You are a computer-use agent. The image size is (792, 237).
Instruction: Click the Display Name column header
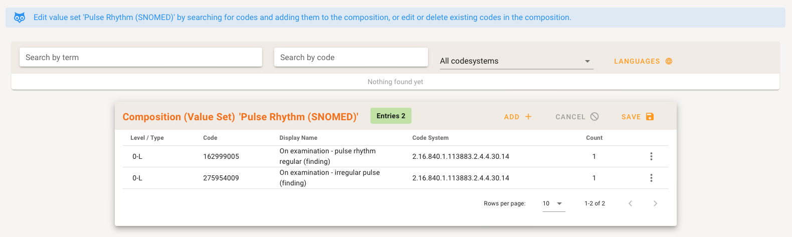click(298, 138)
